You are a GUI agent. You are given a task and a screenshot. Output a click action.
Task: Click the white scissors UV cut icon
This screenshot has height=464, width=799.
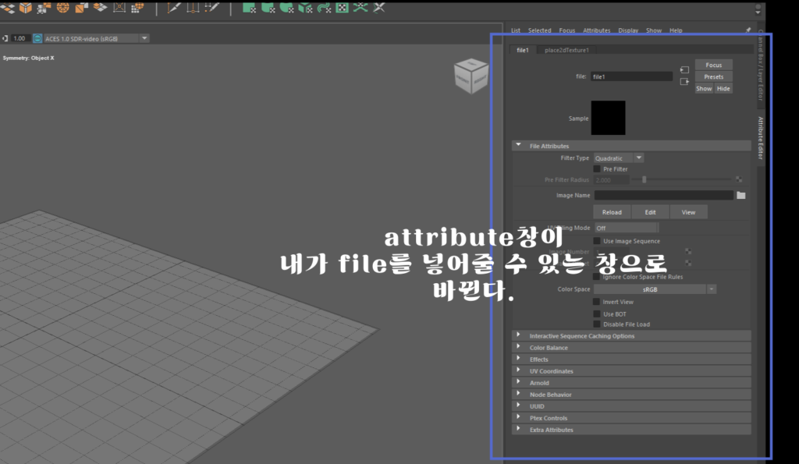click(x=379, y=8)
